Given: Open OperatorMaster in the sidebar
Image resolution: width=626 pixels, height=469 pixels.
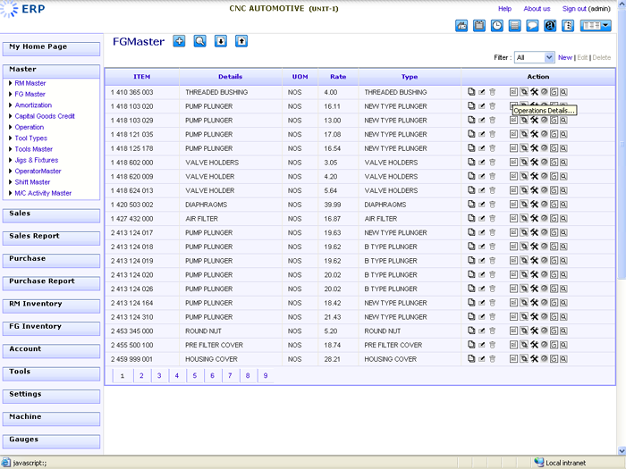Looking at the screenshot, I should pyautogui.click(x=38, y=172).
